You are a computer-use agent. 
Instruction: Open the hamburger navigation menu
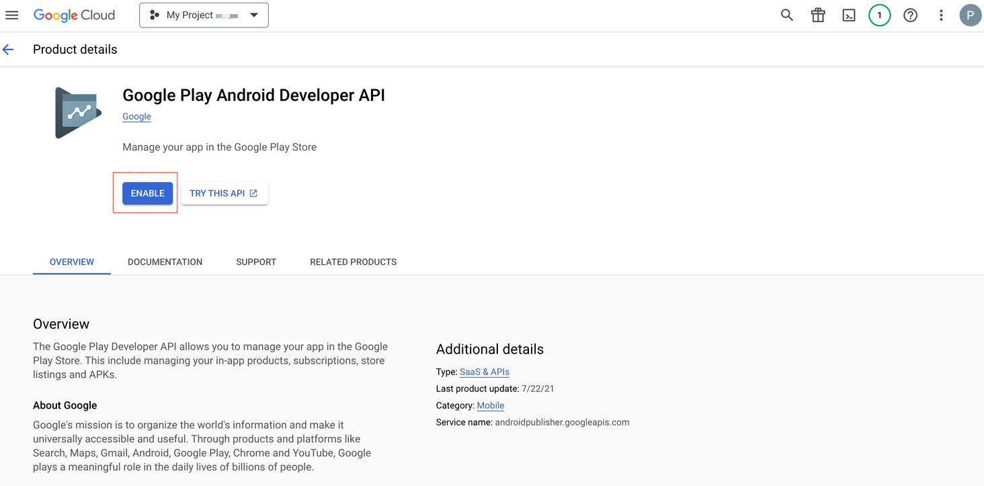coord(12,15)
